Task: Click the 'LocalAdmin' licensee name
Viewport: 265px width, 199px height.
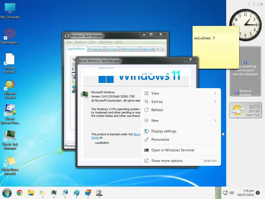Action: 102,143
